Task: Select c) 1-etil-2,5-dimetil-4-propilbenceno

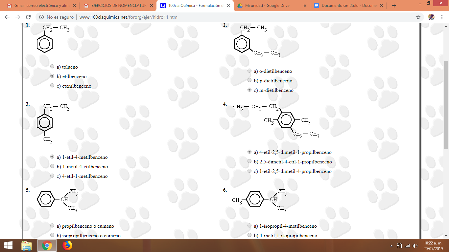Action: click(x=249, y=171)
